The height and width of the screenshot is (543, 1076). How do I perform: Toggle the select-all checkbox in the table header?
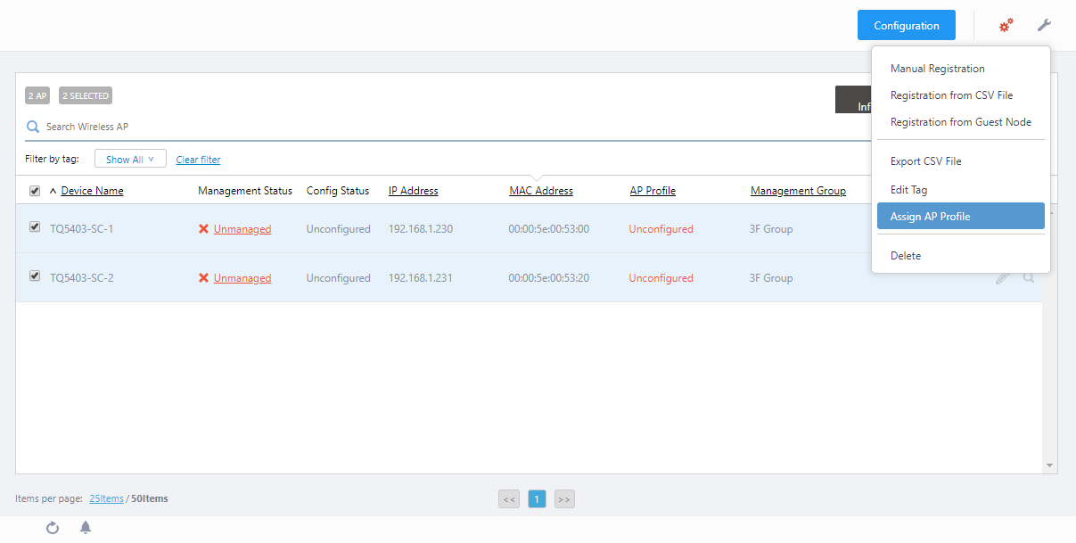pos(35,191)
